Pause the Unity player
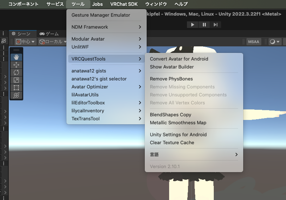 (204, 25)
